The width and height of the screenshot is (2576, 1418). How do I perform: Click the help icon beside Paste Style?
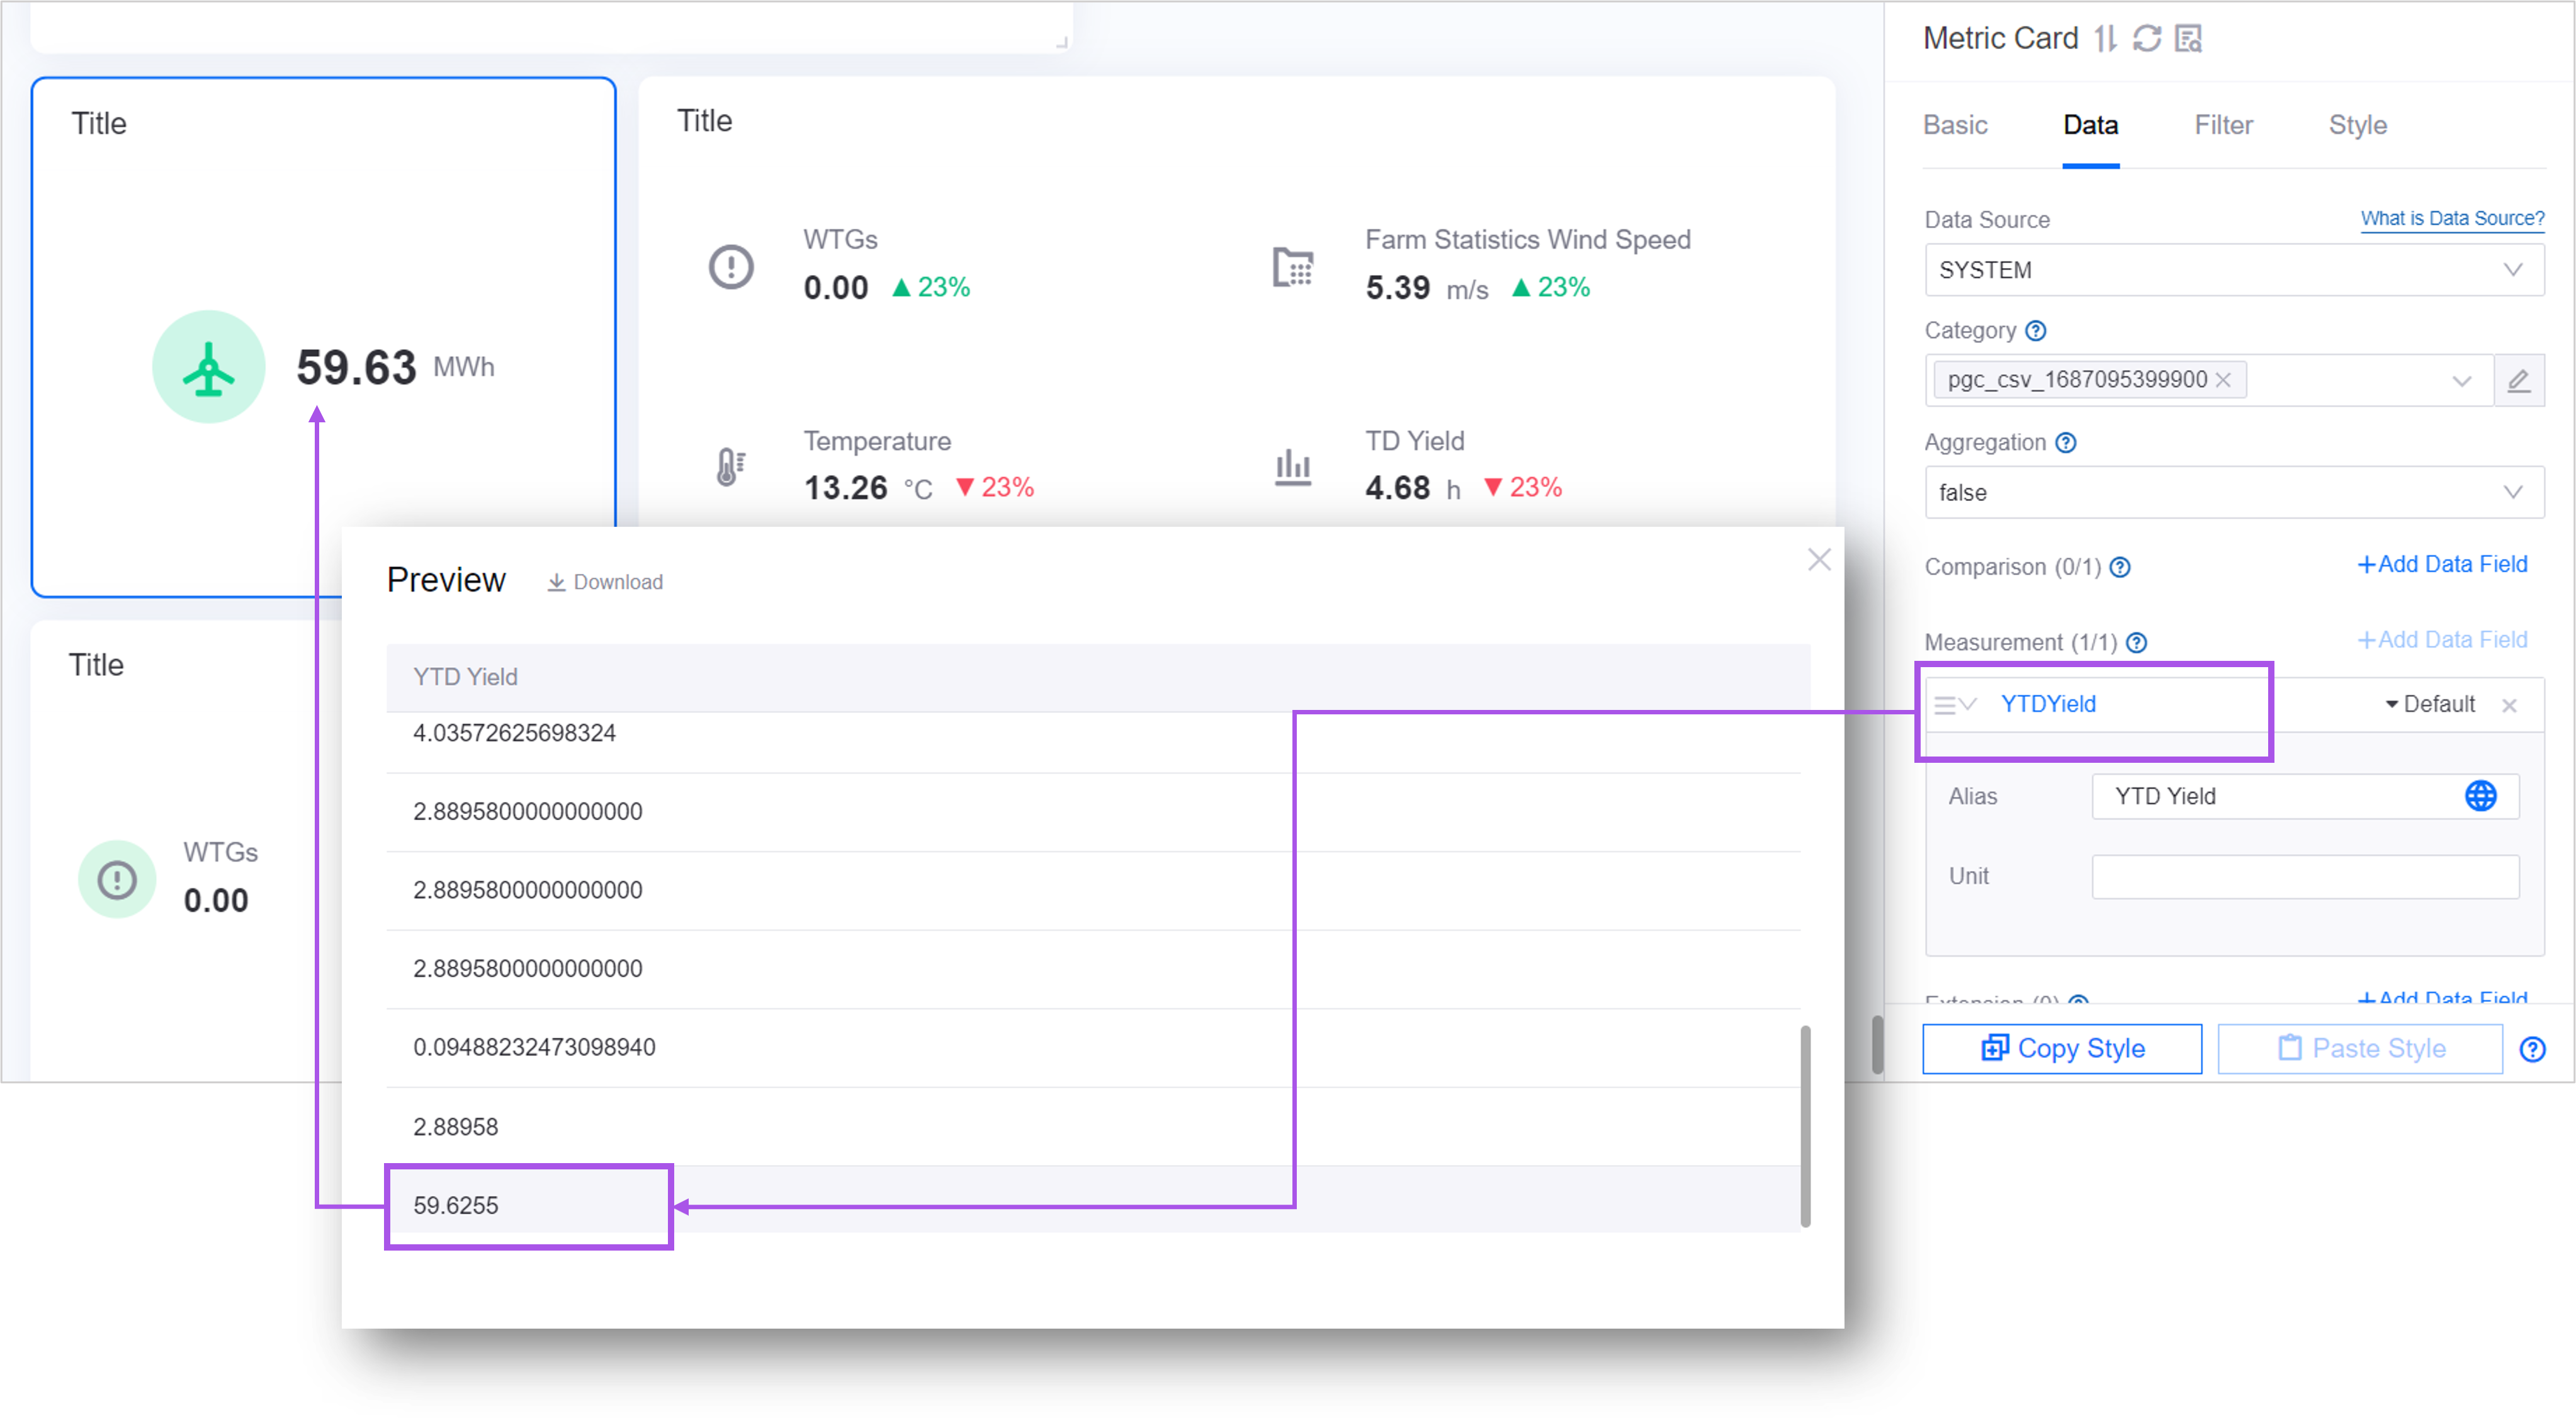[x=2532, y=1049]
